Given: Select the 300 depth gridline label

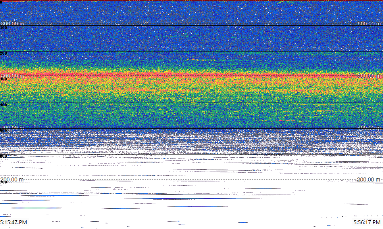Looking at the screenshot, I should coord(4,79).
